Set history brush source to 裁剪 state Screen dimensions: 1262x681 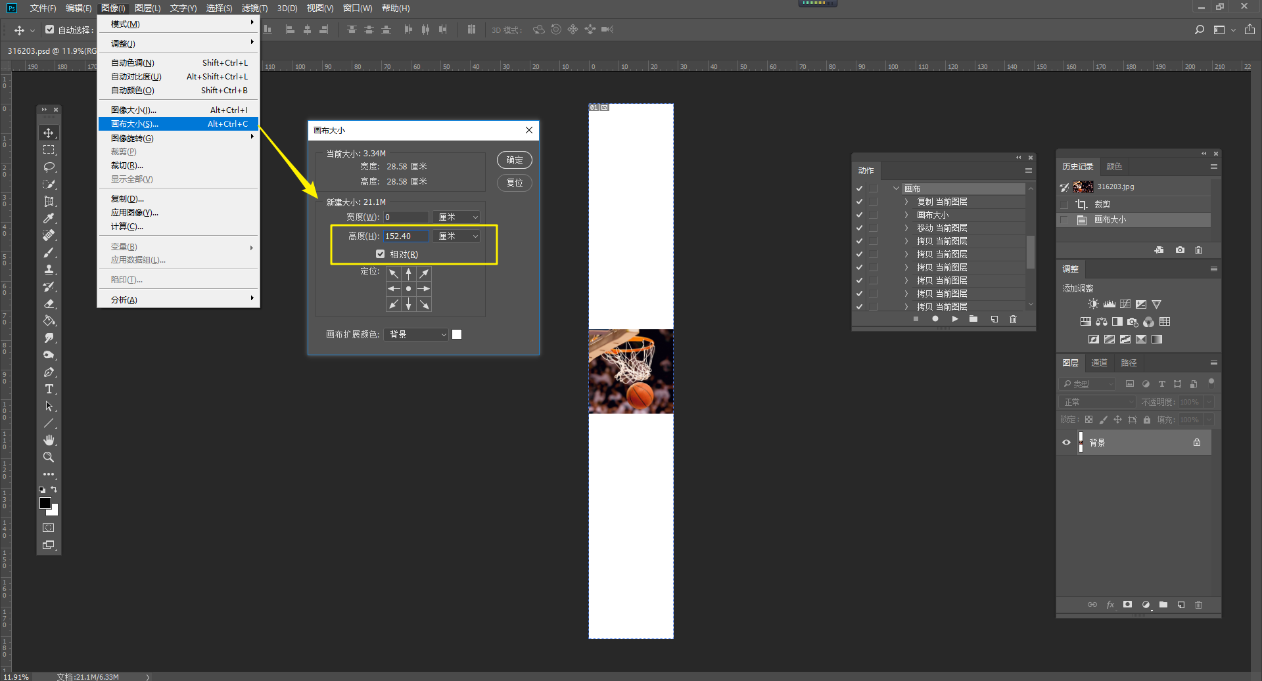(x=1064, y=204)
